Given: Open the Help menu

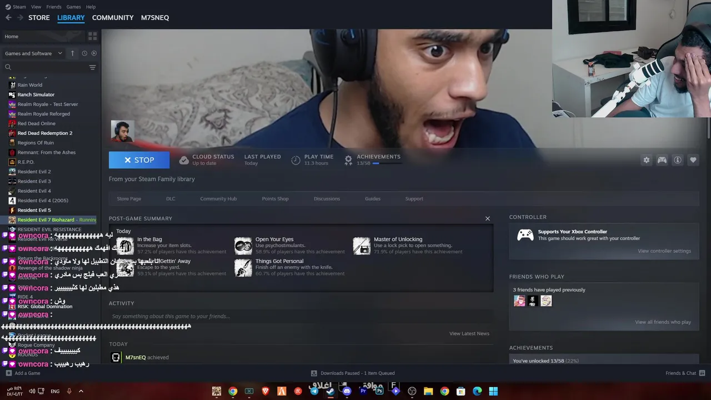Looking at the screenshot, I should coord(91,7).
